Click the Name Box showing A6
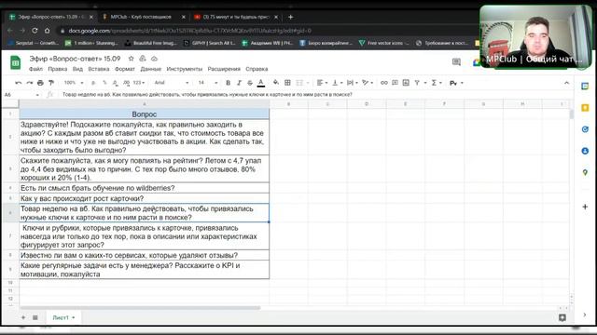This screenshot has width=597, height=335. pos(21,95)
